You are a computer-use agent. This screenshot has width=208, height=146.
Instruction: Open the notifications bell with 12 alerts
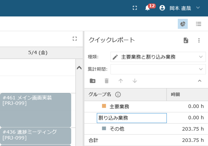[x=148, y=8]
